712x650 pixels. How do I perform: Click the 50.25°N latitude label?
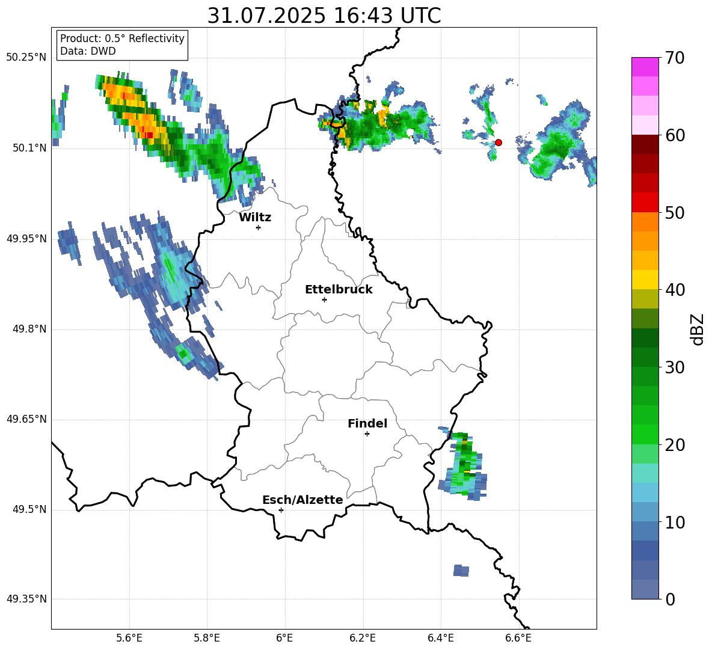pos(26,58)
